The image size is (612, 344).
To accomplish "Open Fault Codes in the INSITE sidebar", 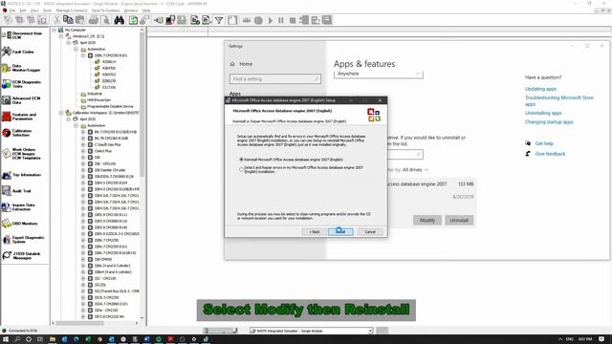I will pyautogui.click(x=19, y=52).
